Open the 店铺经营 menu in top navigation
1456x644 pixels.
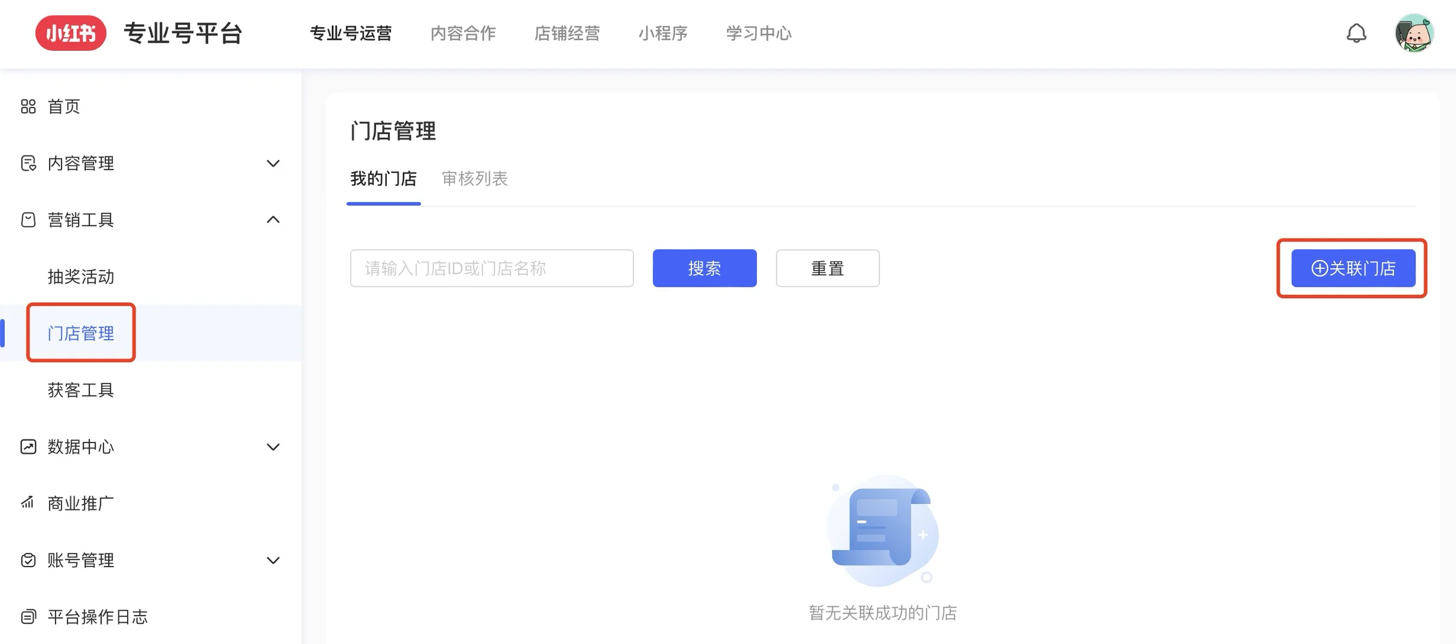click(566, 33)
